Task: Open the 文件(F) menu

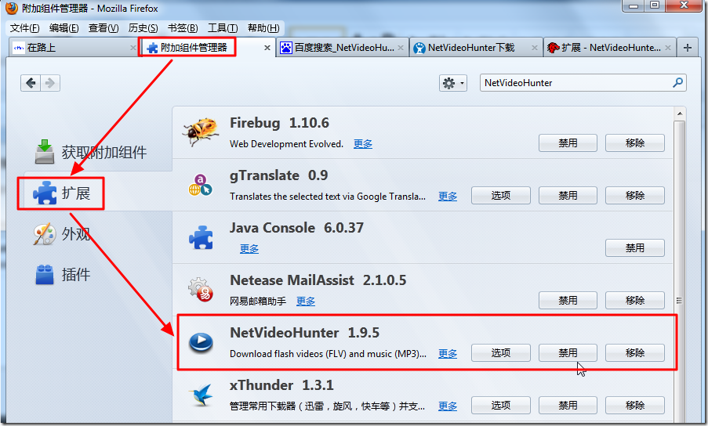Action: (x=24, y=28)
